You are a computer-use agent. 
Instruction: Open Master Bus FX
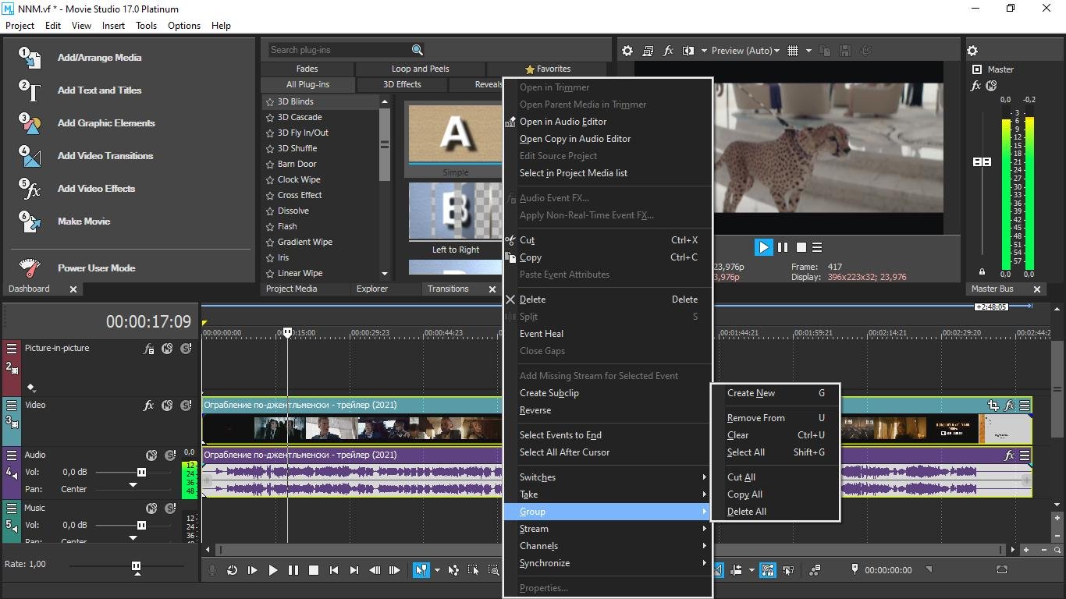point(975,86)
